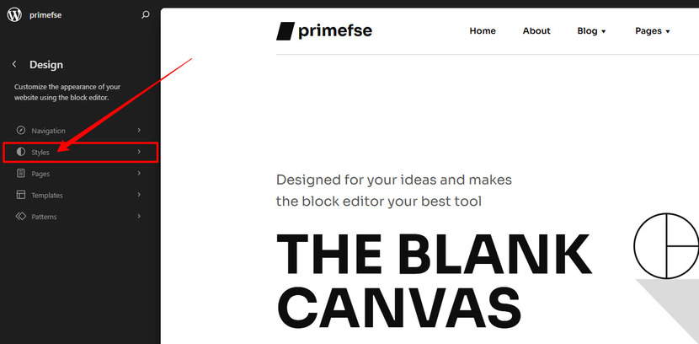Viewport: 699px width, 344px height.
Task: Expand Templates using right chevron
Action: 139,195
